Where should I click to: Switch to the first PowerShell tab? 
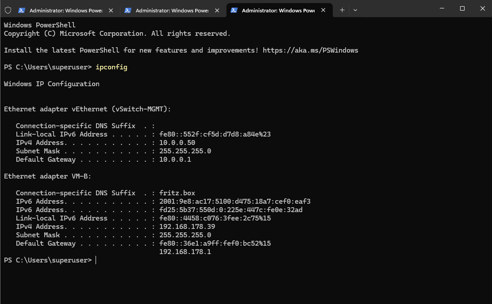pos(66,10)
